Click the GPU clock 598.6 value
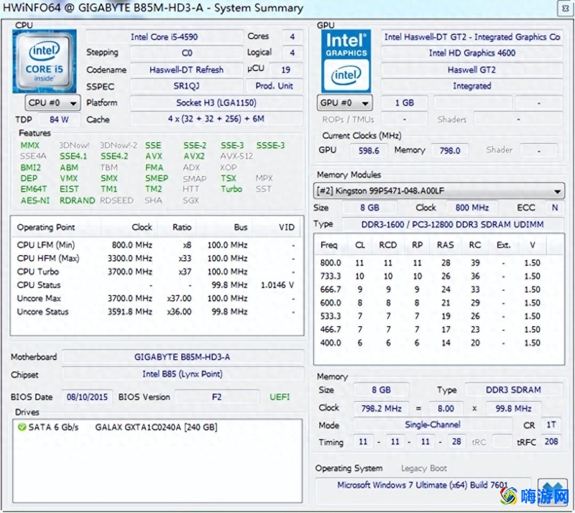 click(369, 151)
